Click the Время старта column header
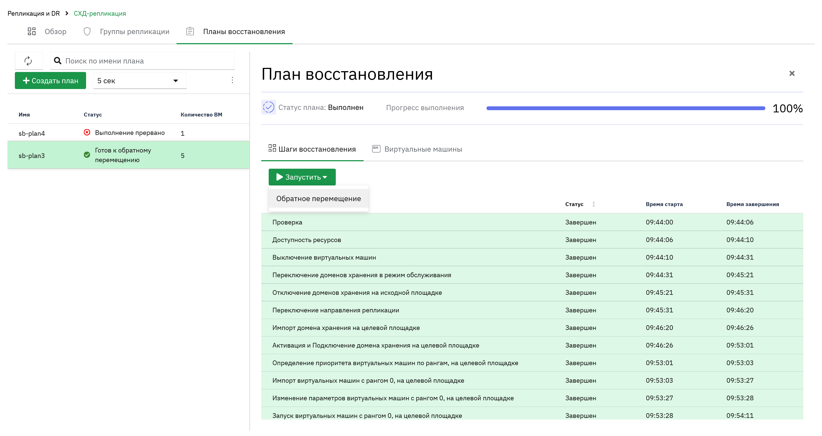Screen dimensions: 822x436 click(664, 204)
